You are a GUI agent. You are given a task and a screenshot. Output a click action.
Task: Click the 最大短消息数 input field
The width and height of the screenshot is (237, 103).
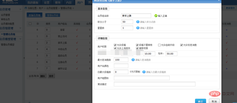[x=121, y=60]
